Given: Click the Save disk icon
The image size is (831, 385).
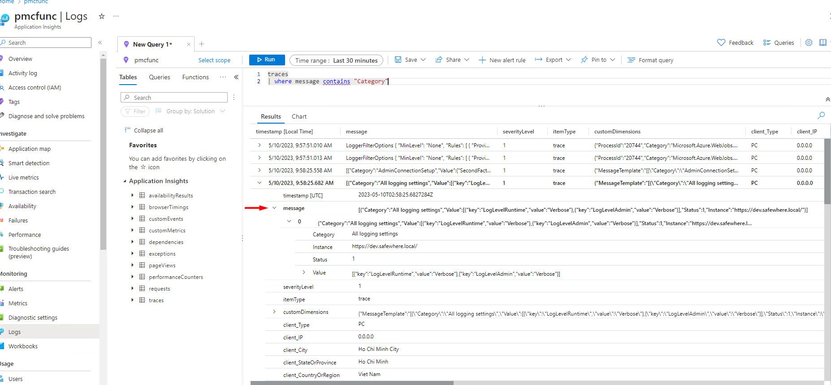Looking at the screenshot, I should [398, 60].
